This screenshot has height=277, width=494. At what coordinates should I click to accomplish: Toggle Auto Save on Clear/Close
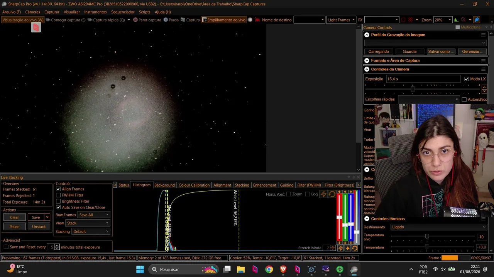coord(58,207)
